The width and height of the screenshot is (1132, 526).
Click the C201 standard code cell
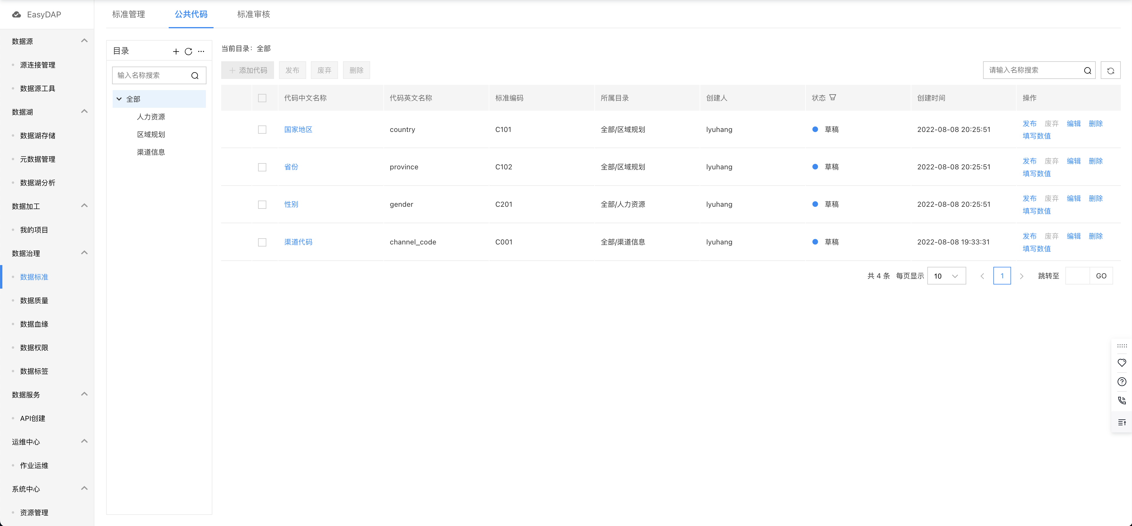[503, 204]
